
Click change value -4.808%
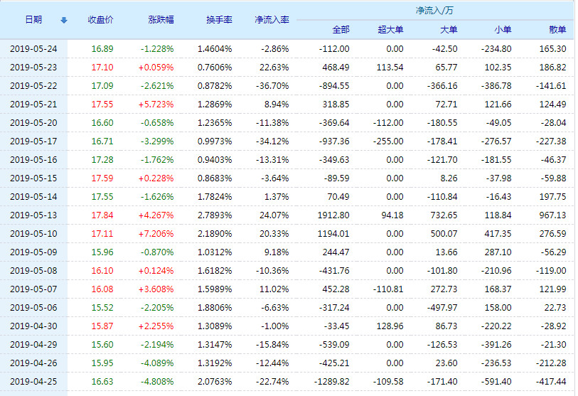click(157, 382)
